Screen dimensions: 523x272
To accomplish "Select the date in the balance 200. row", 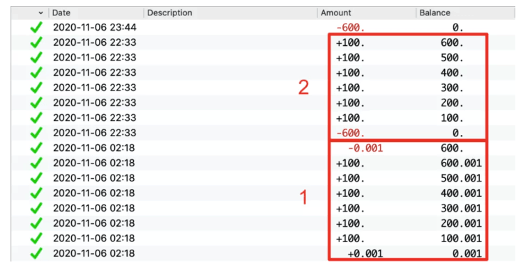I will click(x=95, y=102).
